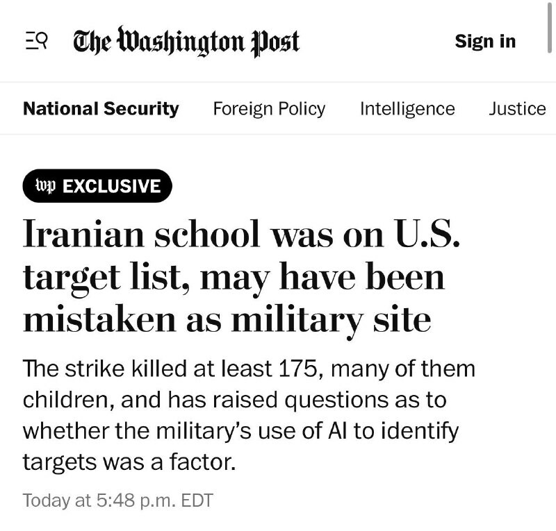Click the "Today at 5:48 p.m." timestamp
The image size is (556, 531).
[99, 500]
